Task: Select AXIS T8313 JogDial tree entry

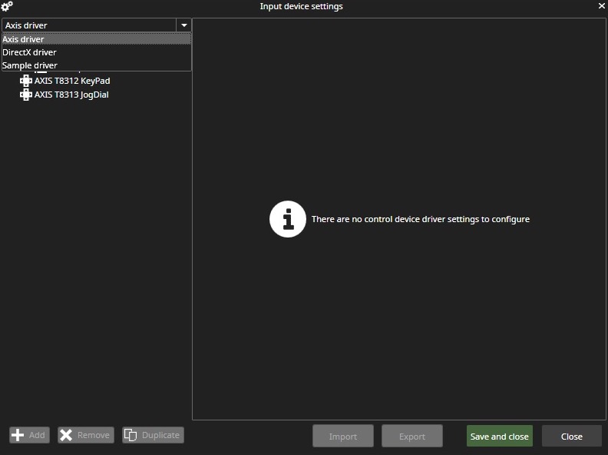Action: point(71,95)
